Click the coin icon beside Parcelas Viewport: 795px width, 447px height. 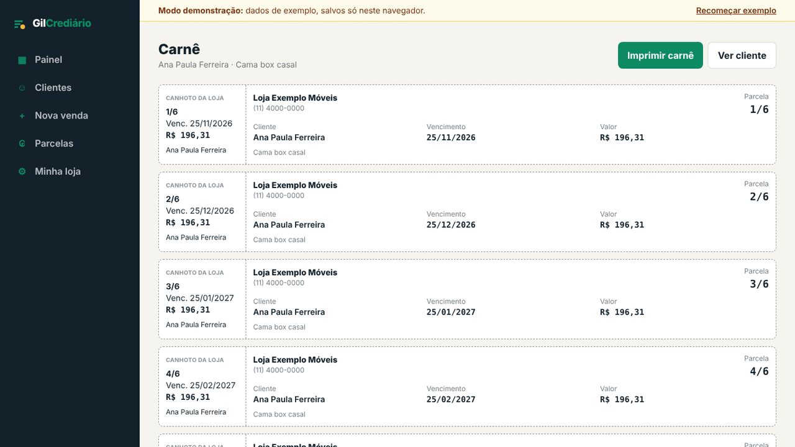[x=22, y=144]
